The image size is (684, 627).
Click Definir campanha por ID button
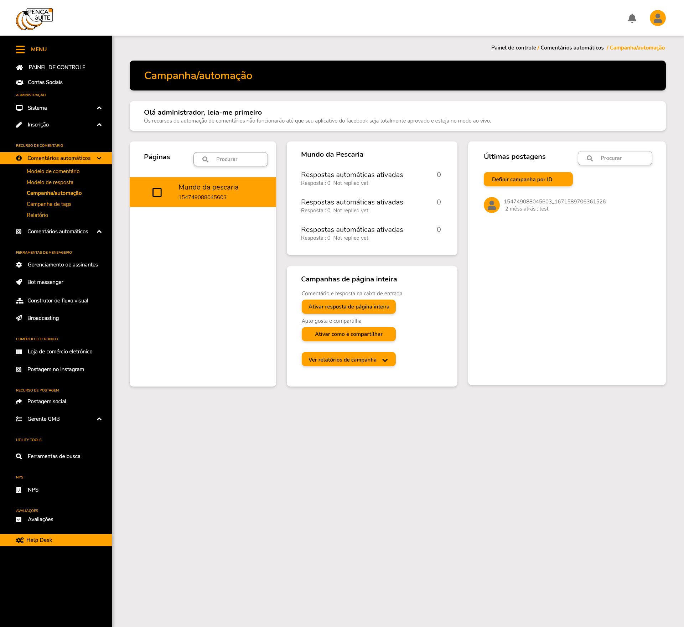[528, 179]
